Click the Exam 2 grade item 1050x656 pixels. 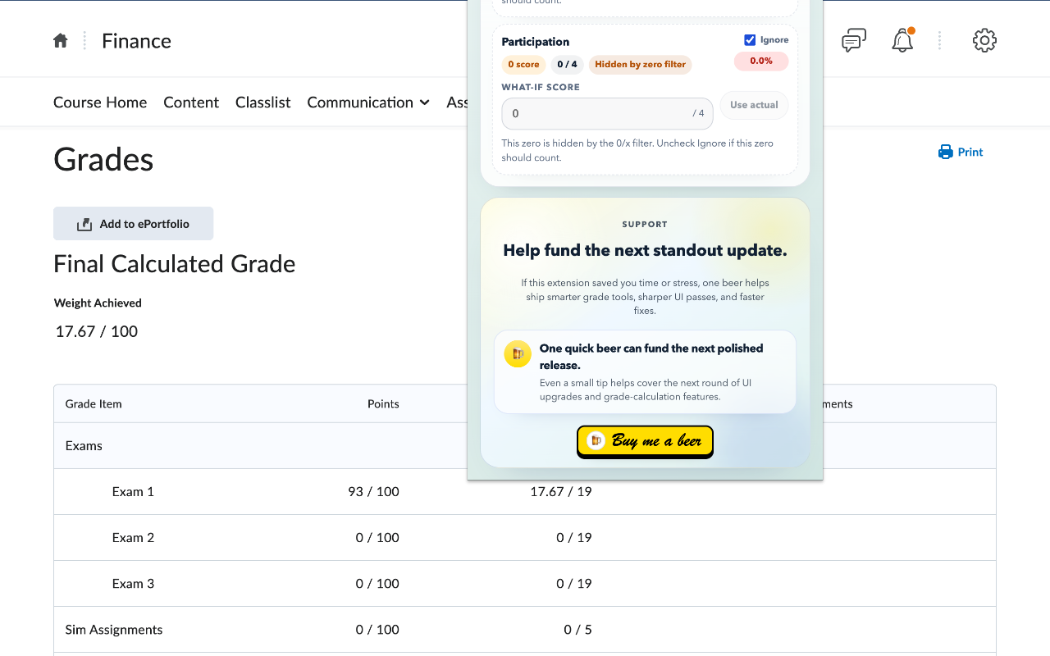click(133, 538)
